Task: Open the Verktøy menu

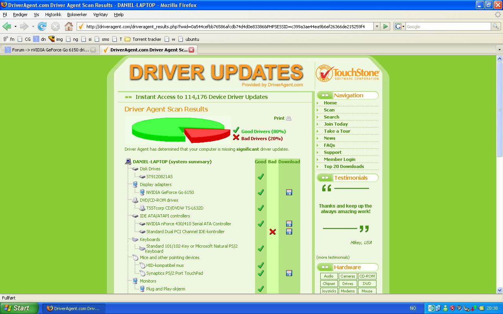Action: (101, 15)
